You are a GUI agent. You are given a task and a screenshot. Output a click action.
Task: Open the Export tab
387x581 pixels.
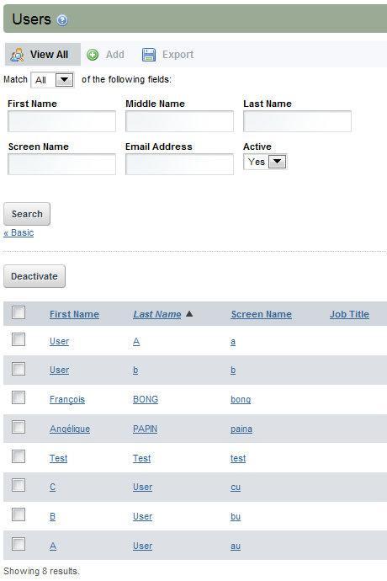click(x=167, y=55)
